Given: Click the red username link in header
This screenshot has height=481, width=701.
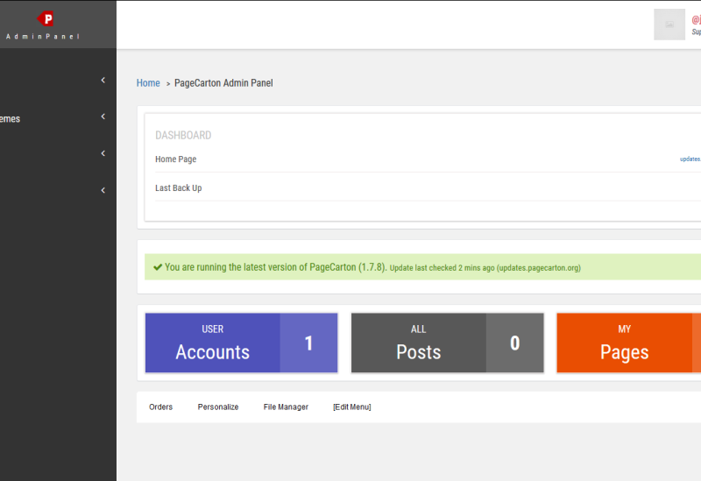Looking at the screenshot, I should point(696,19).
